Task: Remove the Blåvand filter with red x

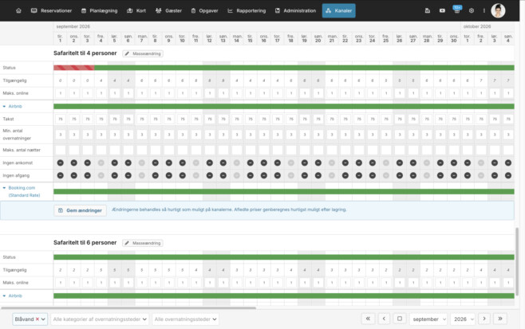Action: [37, 319]
